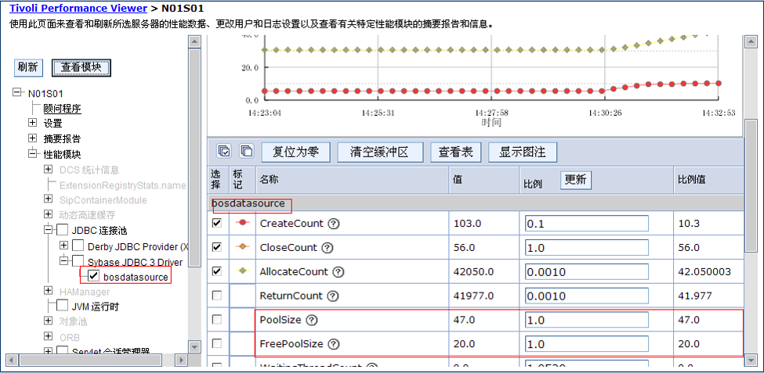Click the select-all icon in table toolbar
764x373 pixels.
click(223, 151)
